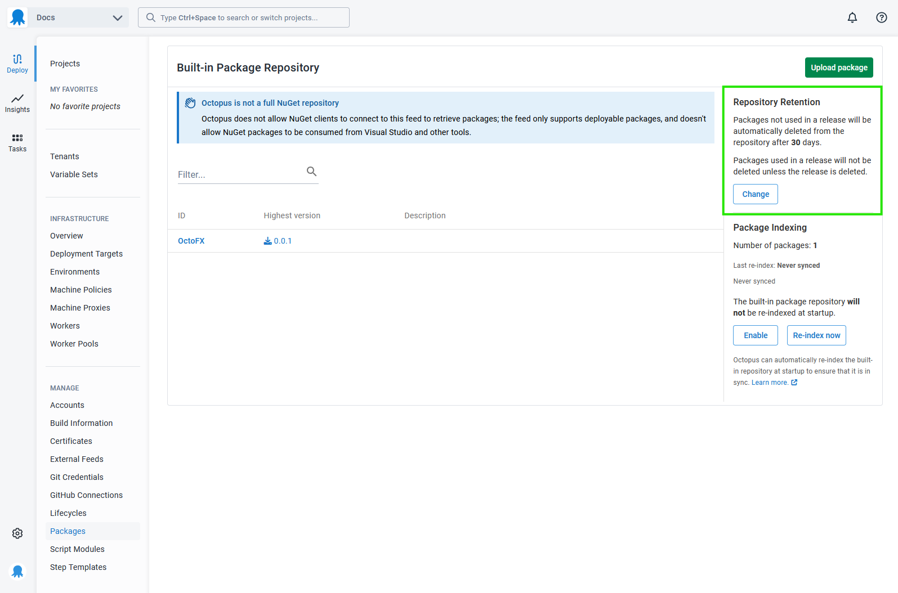Open Workers page
898x593 pixels.
click(x=65, y=326)
